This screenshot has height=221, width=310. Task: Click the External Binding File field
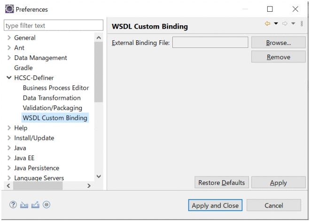tap(210, 43)
